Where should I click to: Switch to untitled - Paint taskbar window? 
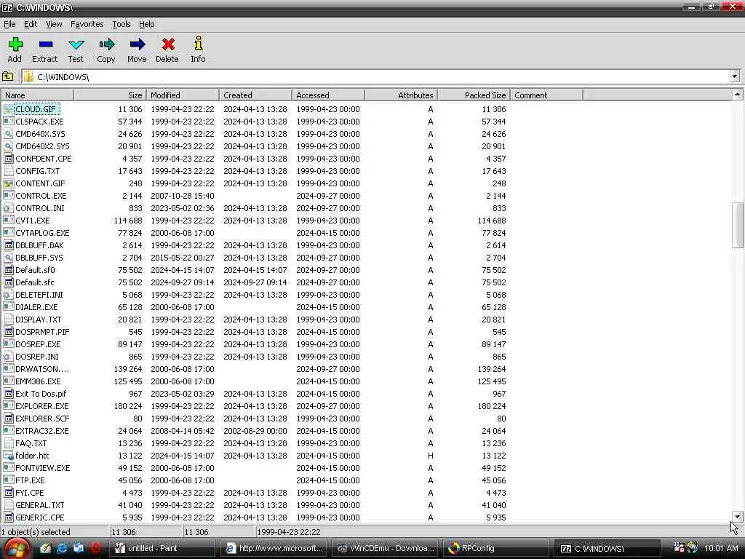pos(162,549)
